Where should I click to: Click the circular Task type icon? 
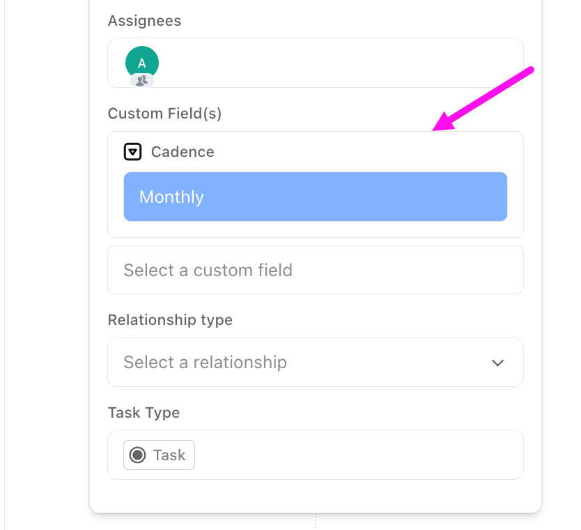tap(138, 455)
